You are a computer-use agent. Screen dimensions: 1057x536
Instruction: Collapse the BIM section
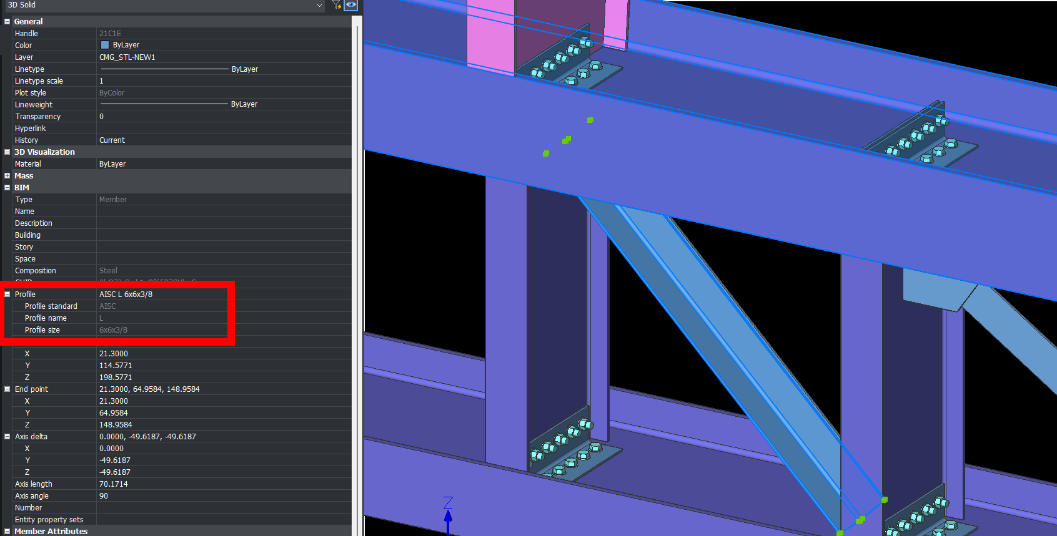pyautogui.click(x=7, y=188)
